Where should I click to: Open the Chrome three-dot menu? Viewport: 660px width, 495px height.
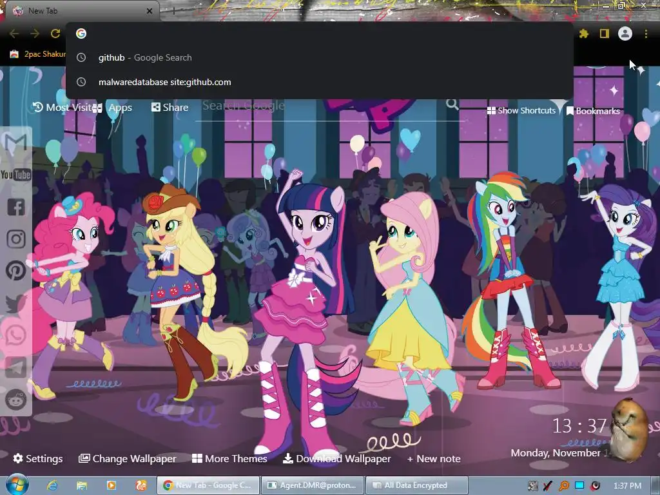pyautogui.click(x=646, y=34)
